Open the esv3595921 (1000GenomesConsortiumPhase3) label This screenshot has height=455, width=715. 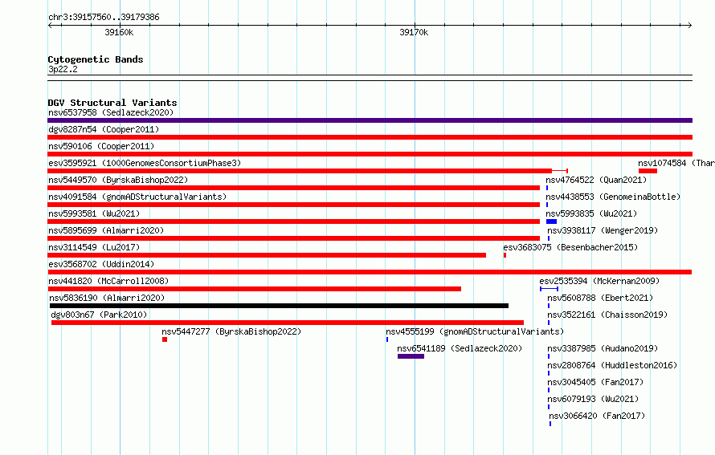click(145, 163)
